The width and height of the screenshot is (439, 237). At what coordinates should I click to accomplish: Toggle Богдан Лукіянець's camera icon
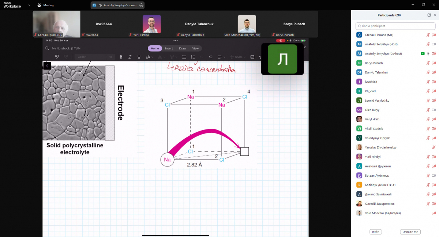434,176
